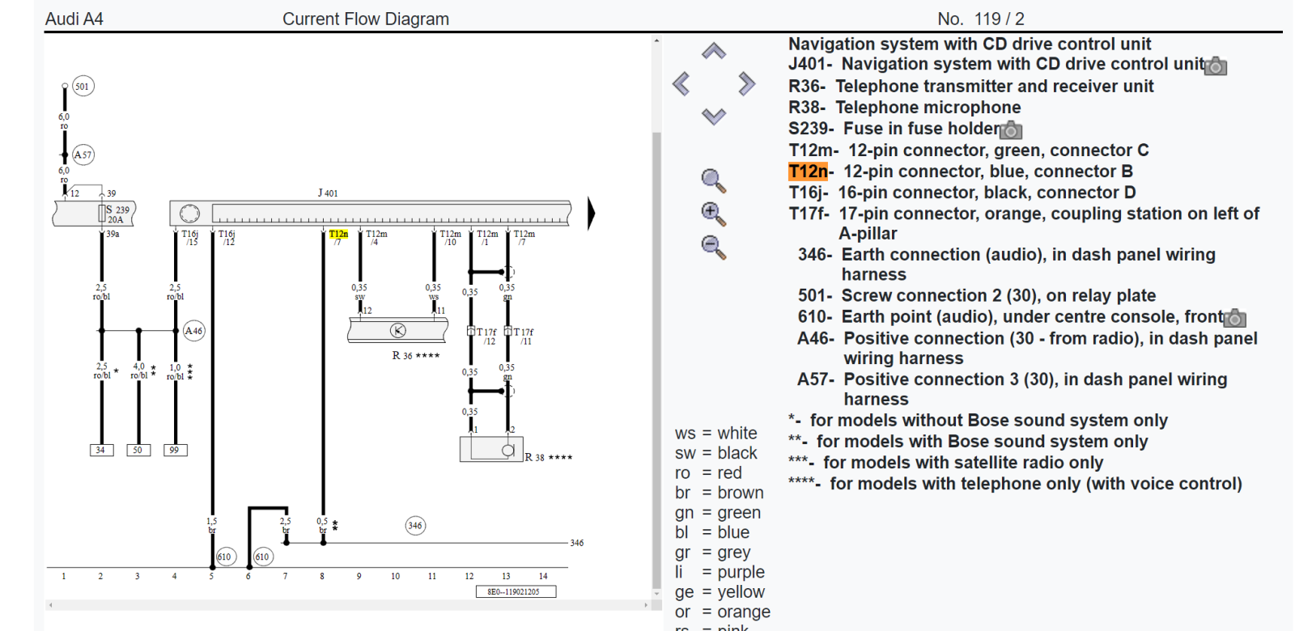The image size is (1295, 631).
Task: Go to next diagram with right arrow
Action: point(746,83)
